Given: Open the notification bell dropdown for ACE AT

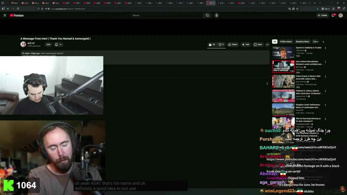Looking at the screenshot, I should coord(58,44).
